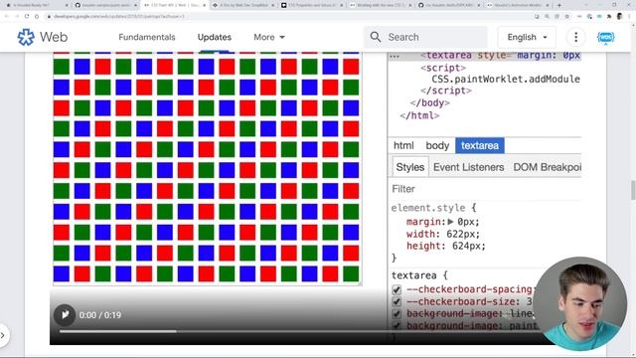The width and height of the screenshot is (636, 358).
Task: Click the 'textarea {' rule selector
Action: tap(419, 275)
